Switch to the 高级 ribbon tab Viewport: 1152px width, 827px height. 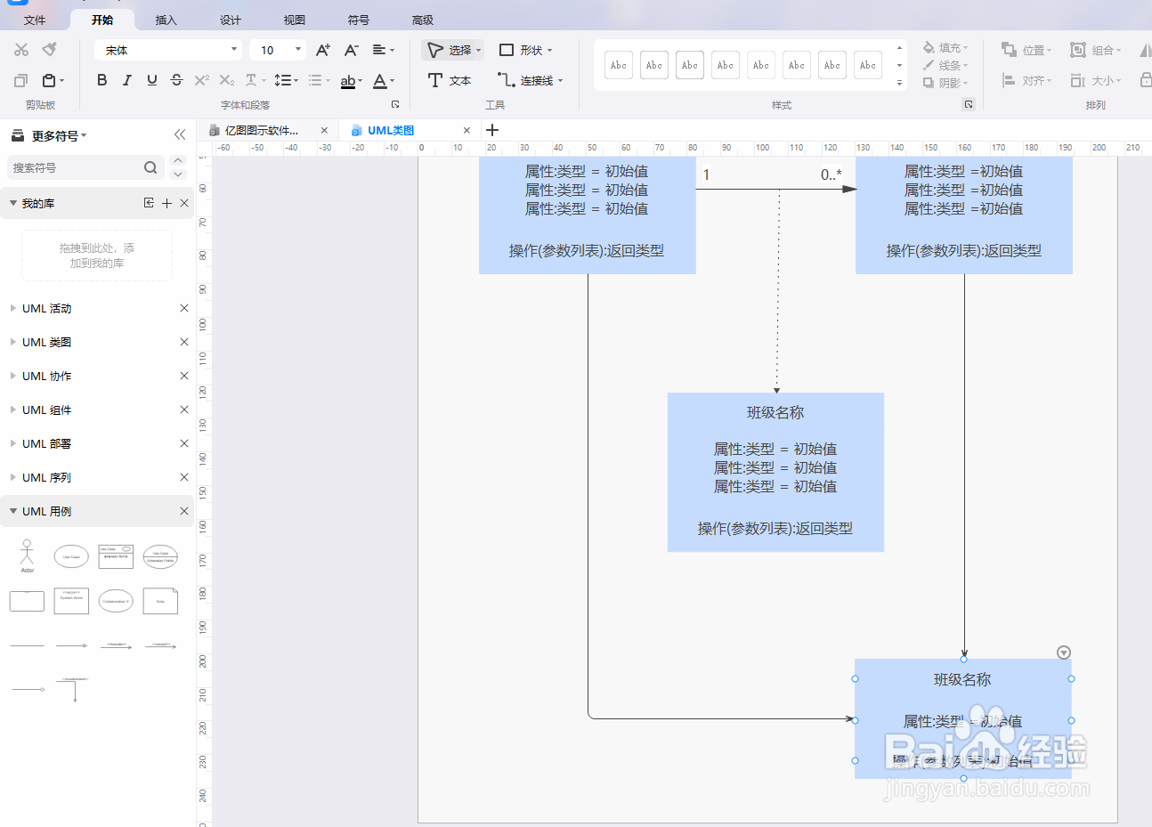[x=422, y=20]
